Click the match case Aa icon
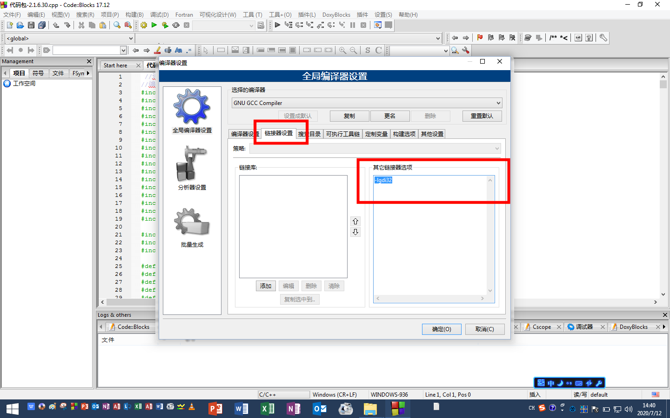 click(179, 50)
